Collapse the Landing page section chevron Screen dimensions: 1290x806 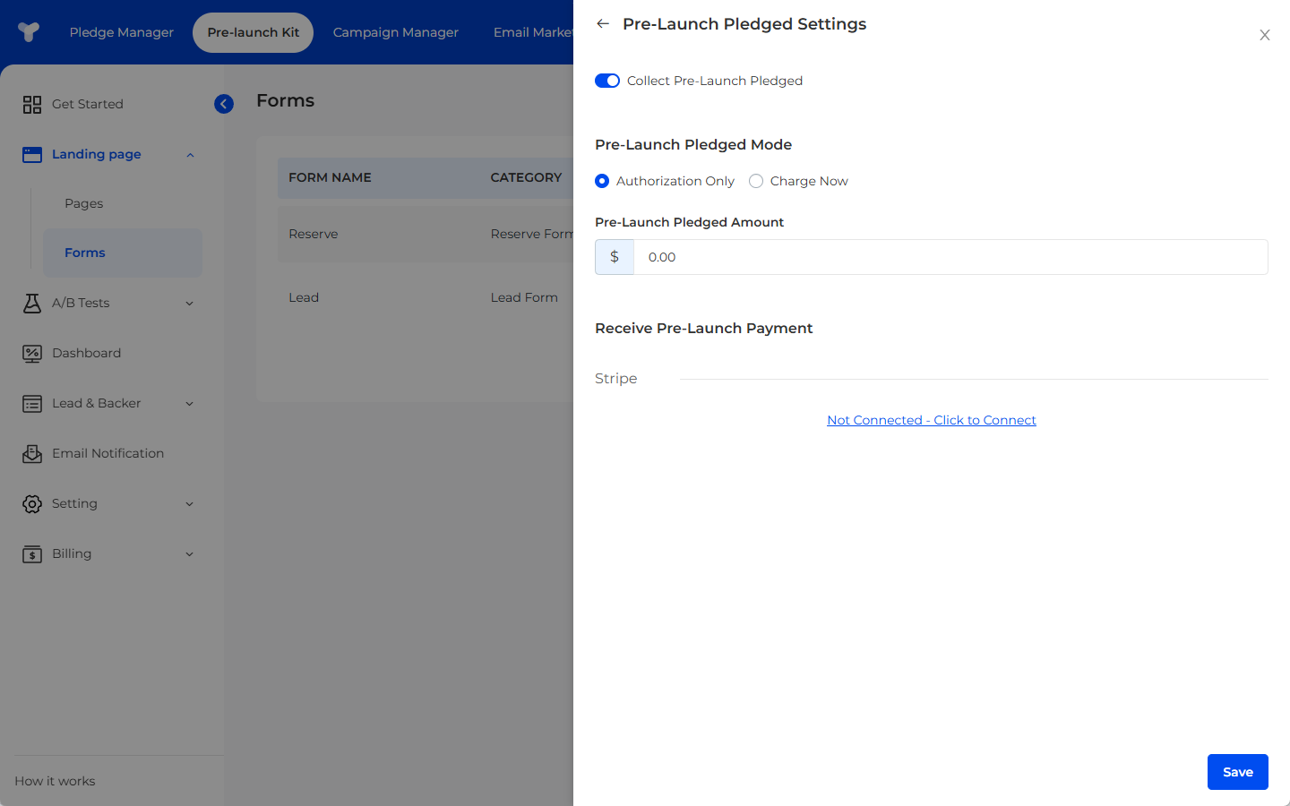click(x=190, y=155)
